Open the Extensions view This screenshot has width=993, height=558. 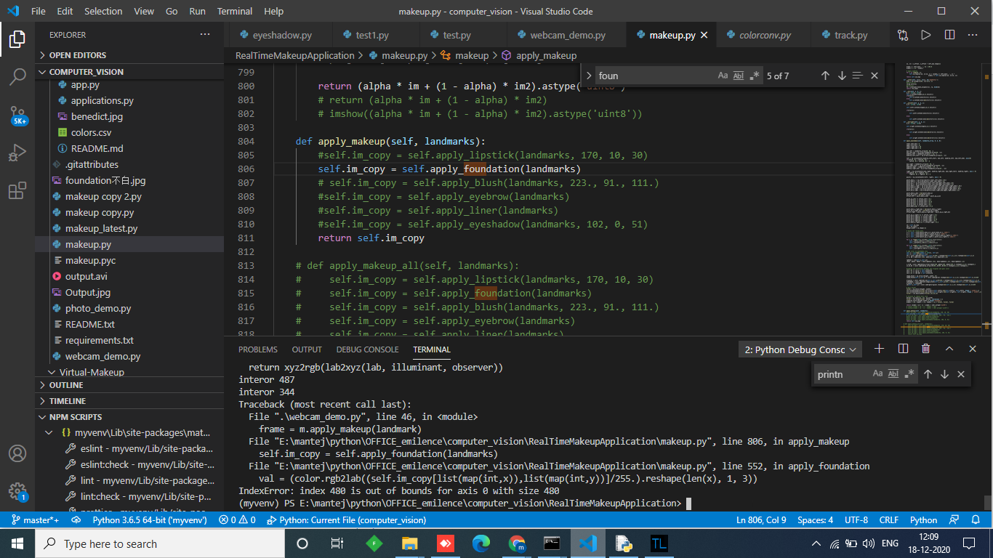coord(17,191)
